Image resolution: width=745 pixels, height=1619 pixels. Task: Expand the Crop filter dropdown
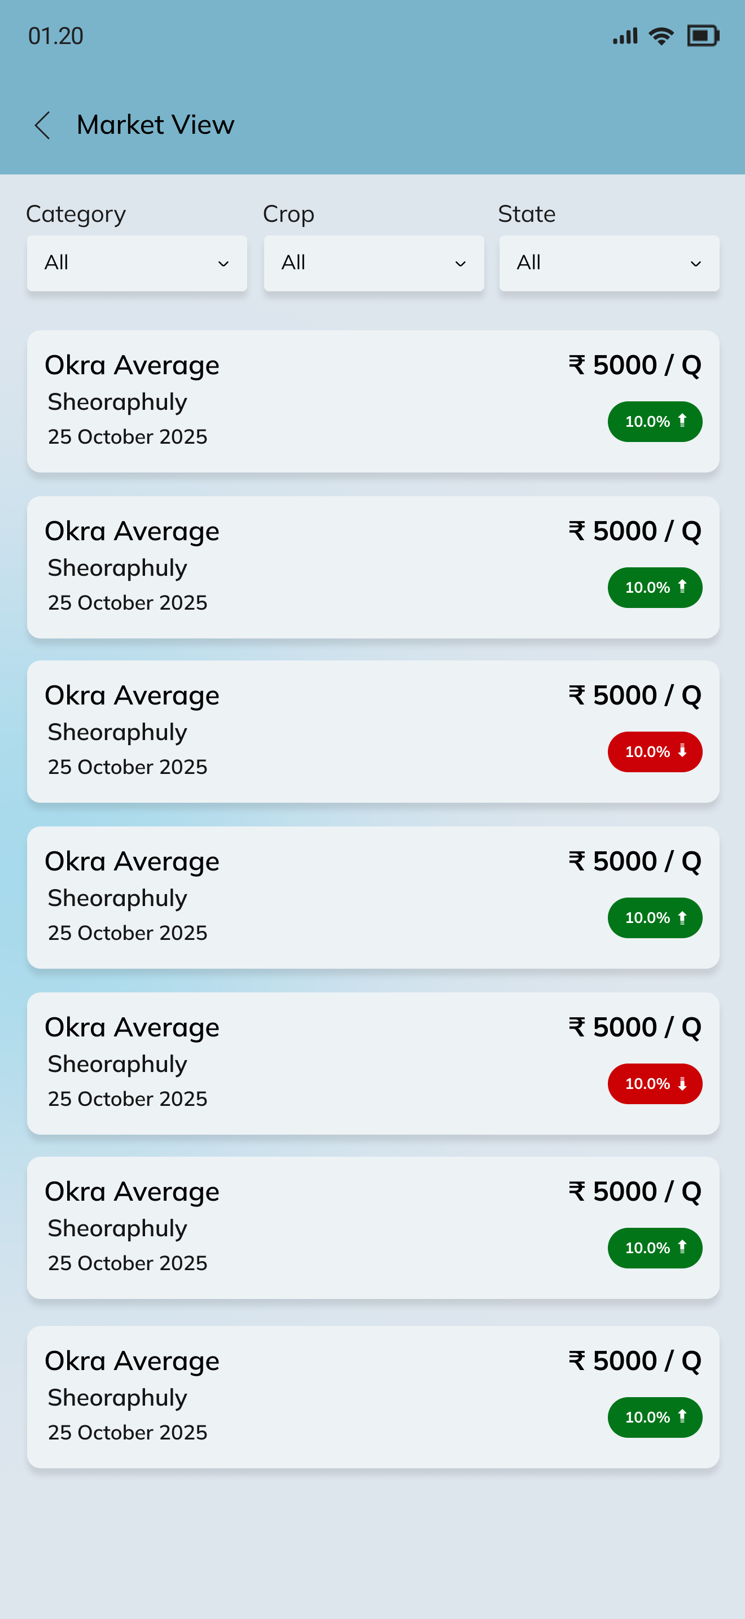[x=374, y=262]
